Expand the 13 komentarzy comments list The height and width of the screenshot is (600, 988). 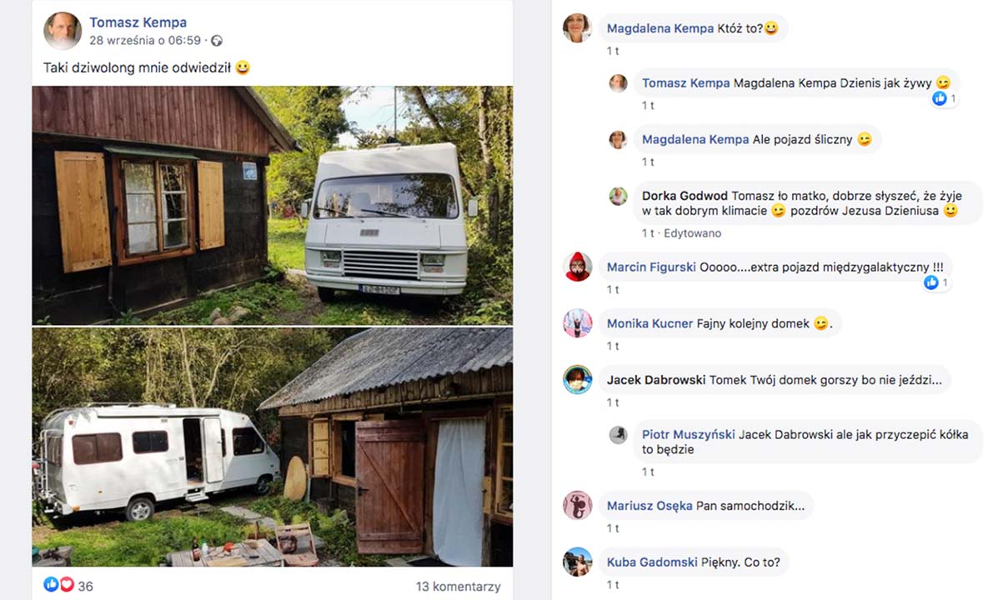click(458, 587)
